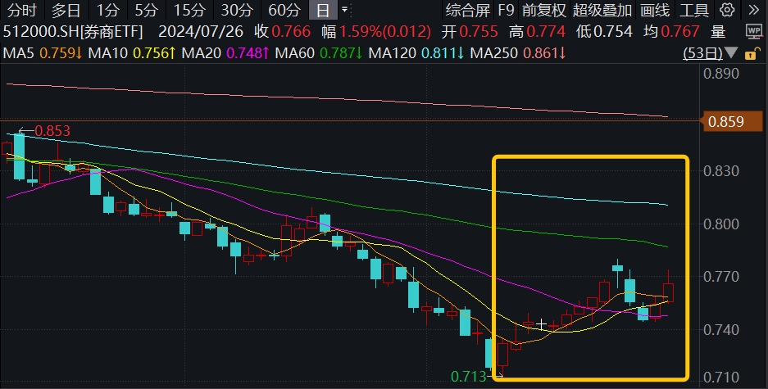The width and height of the screenshot is (768, 389).
Task: Click the 0.800 axis price label
Action: tap(721, 224)
